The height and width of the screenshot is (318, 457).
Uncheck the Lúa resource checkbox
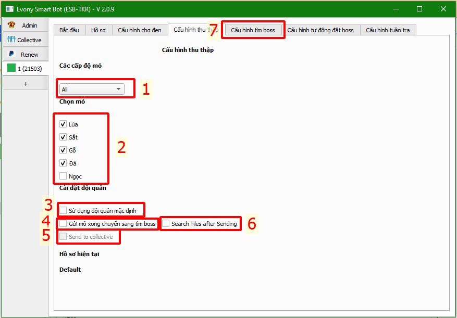[63, 124]
